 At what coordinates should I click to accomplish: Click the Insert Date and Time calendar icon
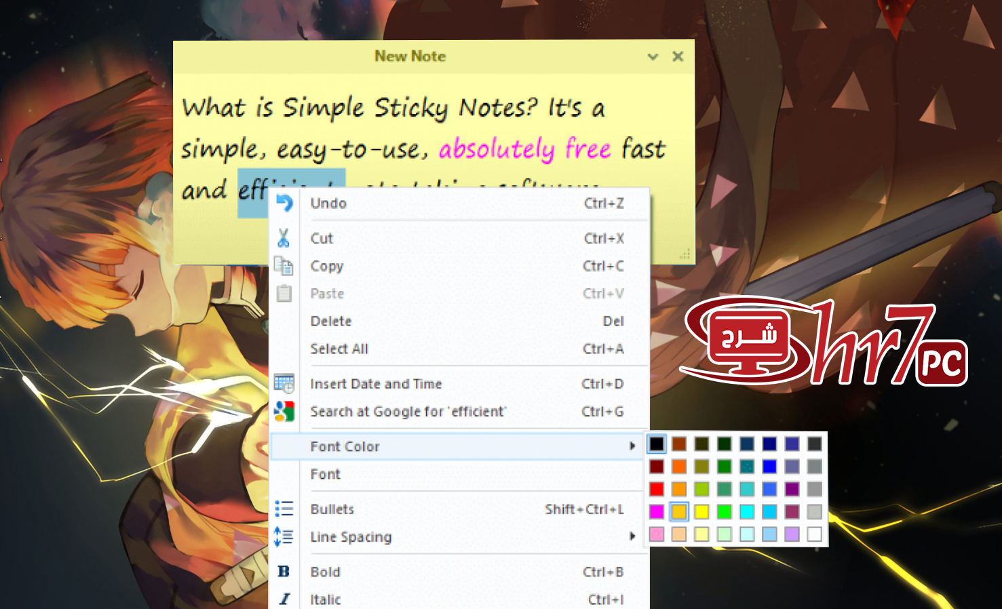point(284,384)
